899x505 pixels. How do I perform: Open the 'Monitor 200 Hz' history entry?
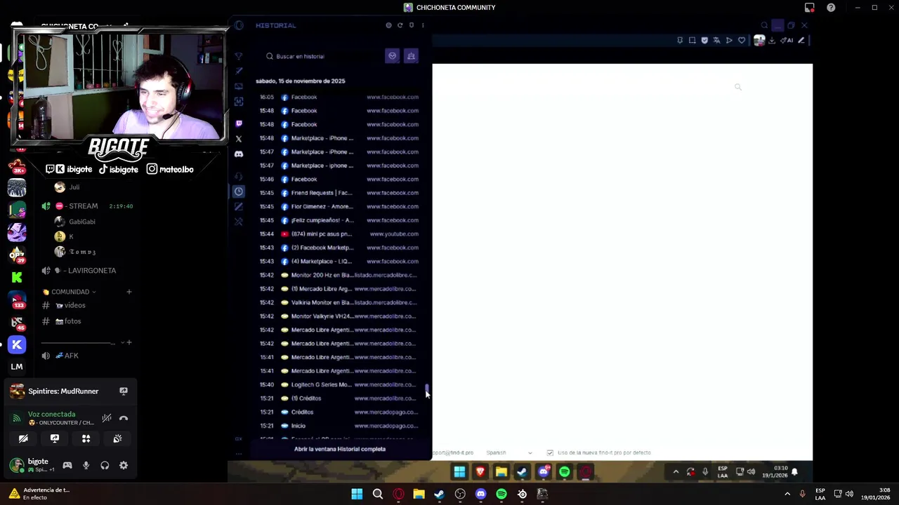click(x=339, y=275)
